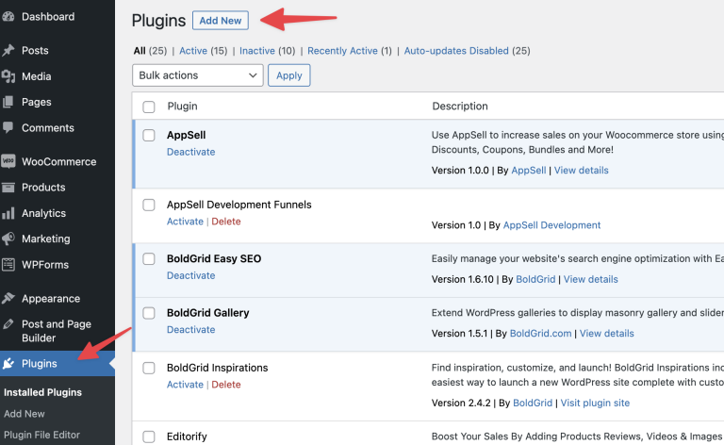Check the BoldGrid Gallery checkbox
Image resolution: width=724 pixels, height=445 pixels.
[149, 313]
